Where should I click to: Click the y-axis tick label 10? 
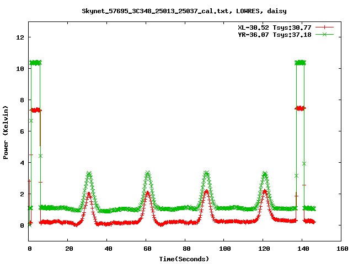tap(20, 69)
